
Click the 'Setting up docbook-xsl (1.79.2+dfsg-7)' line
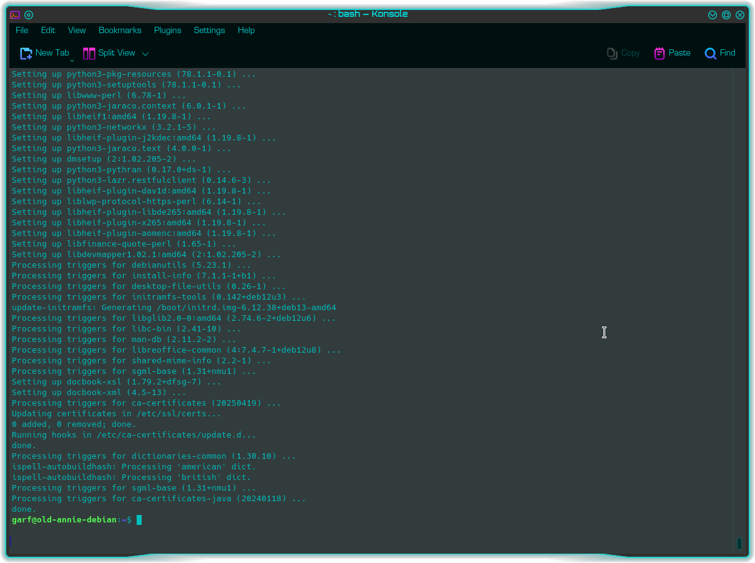point(117,382)
